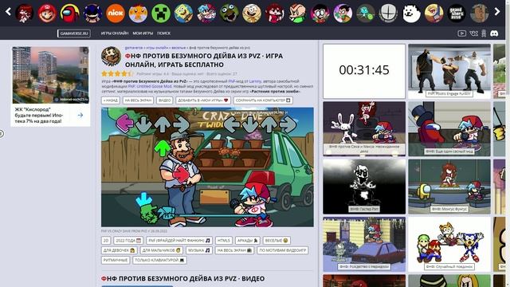Image resolution: width=510 pixels, height=287 pixels.
Task: Select the ВЕСЕЛЫЕ tag
Action: (277, 241)
